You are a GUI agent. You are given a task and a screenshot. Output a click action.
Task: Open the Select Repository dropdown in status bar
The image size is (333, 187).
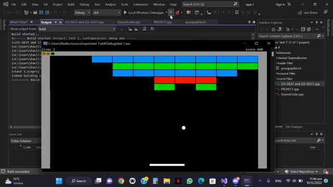[x=302, y=171]
